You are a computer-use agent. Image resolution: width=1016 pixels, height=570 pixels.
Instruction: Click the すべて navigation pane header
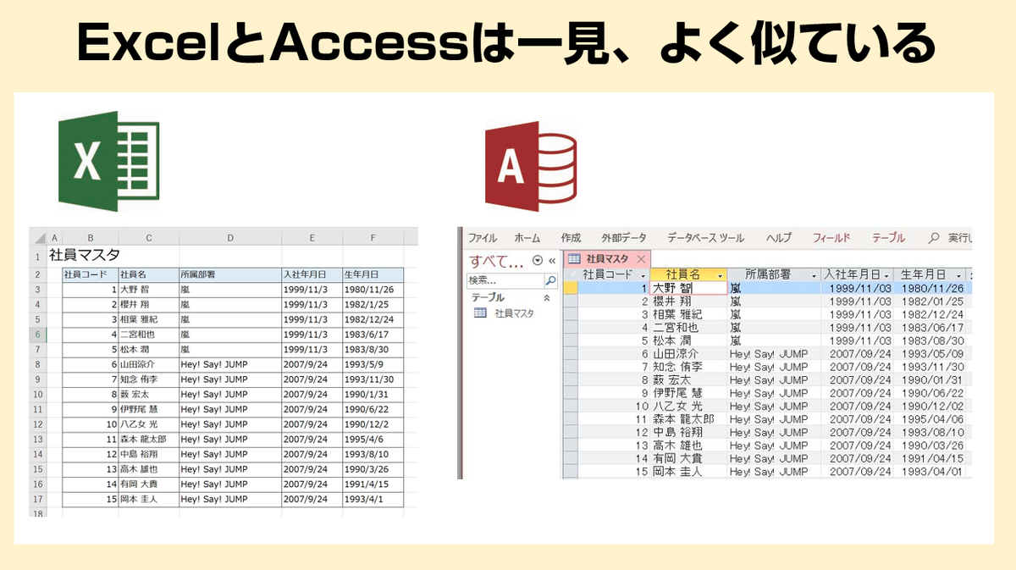point(498,260)
